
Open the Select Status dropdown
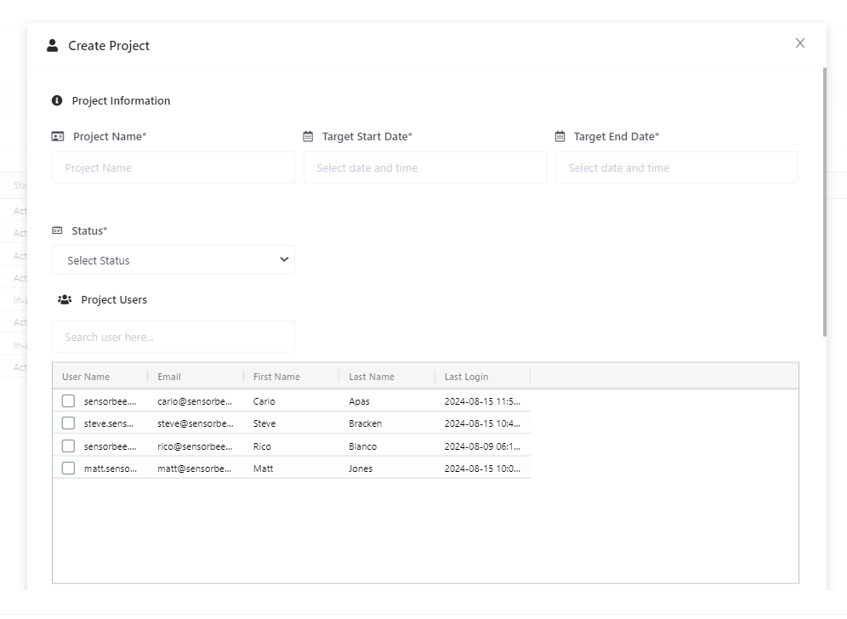point(173,260)
